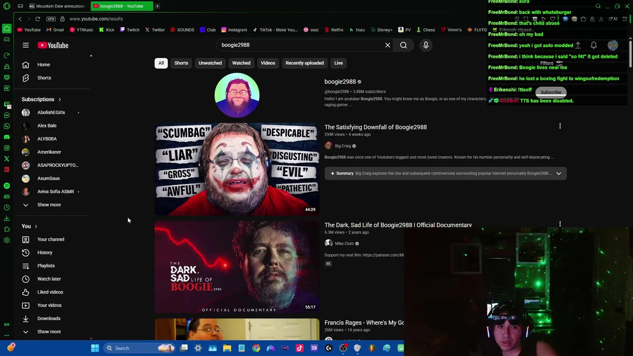Open the Instagram bookmark in the bookmarks bar

click(x=234, y=30)
